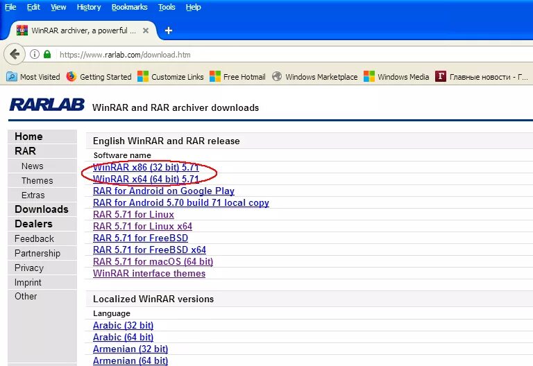This screenshot has height=366, width=533.
Task: Open RAR for Android on Google Play
Action: click(164, 191)
